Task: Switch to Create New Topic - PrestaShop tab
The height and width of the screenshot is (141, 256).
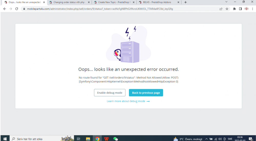Action: point(114,2)
